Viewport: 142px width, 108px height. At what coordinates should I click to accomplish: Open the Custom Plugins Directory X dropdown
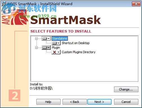pyautogui.click(x=56, y=52)
